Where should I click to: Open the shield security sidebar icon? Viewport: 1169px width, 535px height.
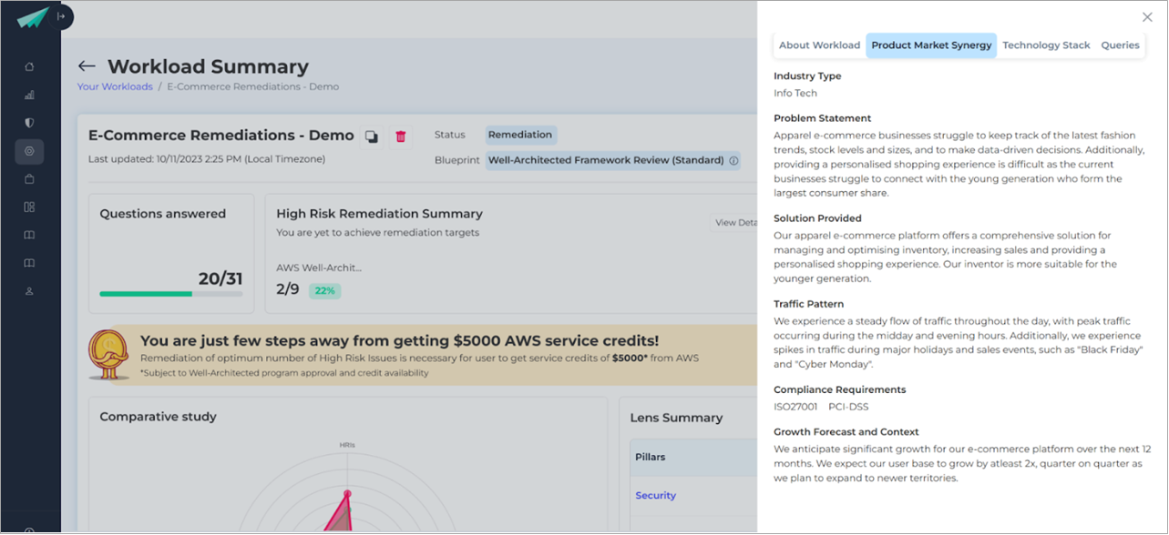[x=29, y=123]
